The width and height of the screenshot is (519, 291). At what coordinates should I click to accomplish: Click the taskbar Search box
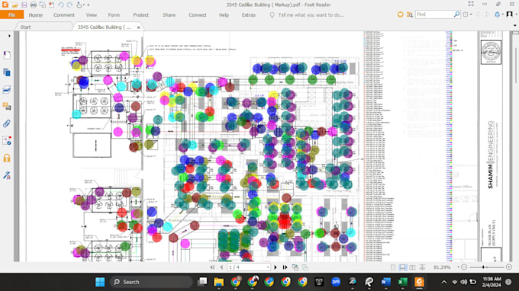[x=151, y=282]
